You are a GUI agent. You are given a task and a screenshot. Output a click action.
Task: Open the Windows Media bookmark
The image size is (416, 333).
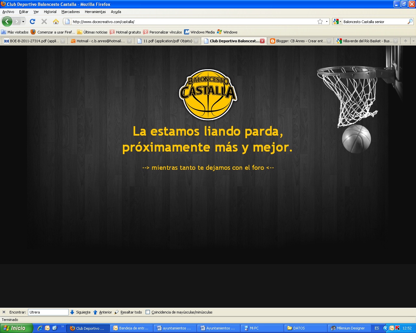(x=200, y=32)
